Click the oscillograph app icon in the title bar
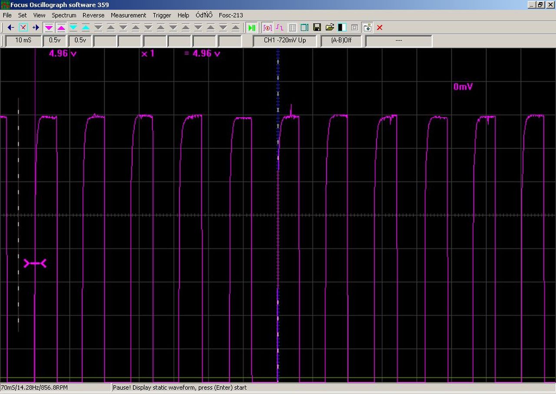 tap(5, 5)
